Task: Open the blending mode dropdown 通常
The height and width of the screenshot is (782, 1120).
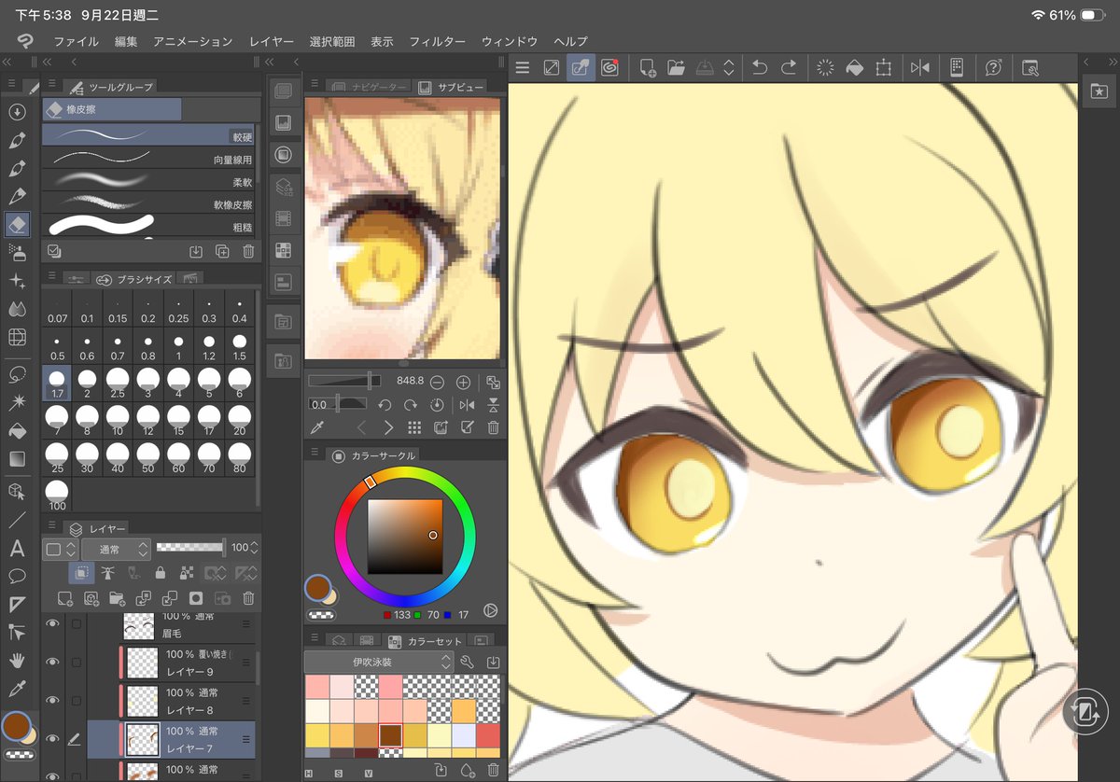Action: 116,549
